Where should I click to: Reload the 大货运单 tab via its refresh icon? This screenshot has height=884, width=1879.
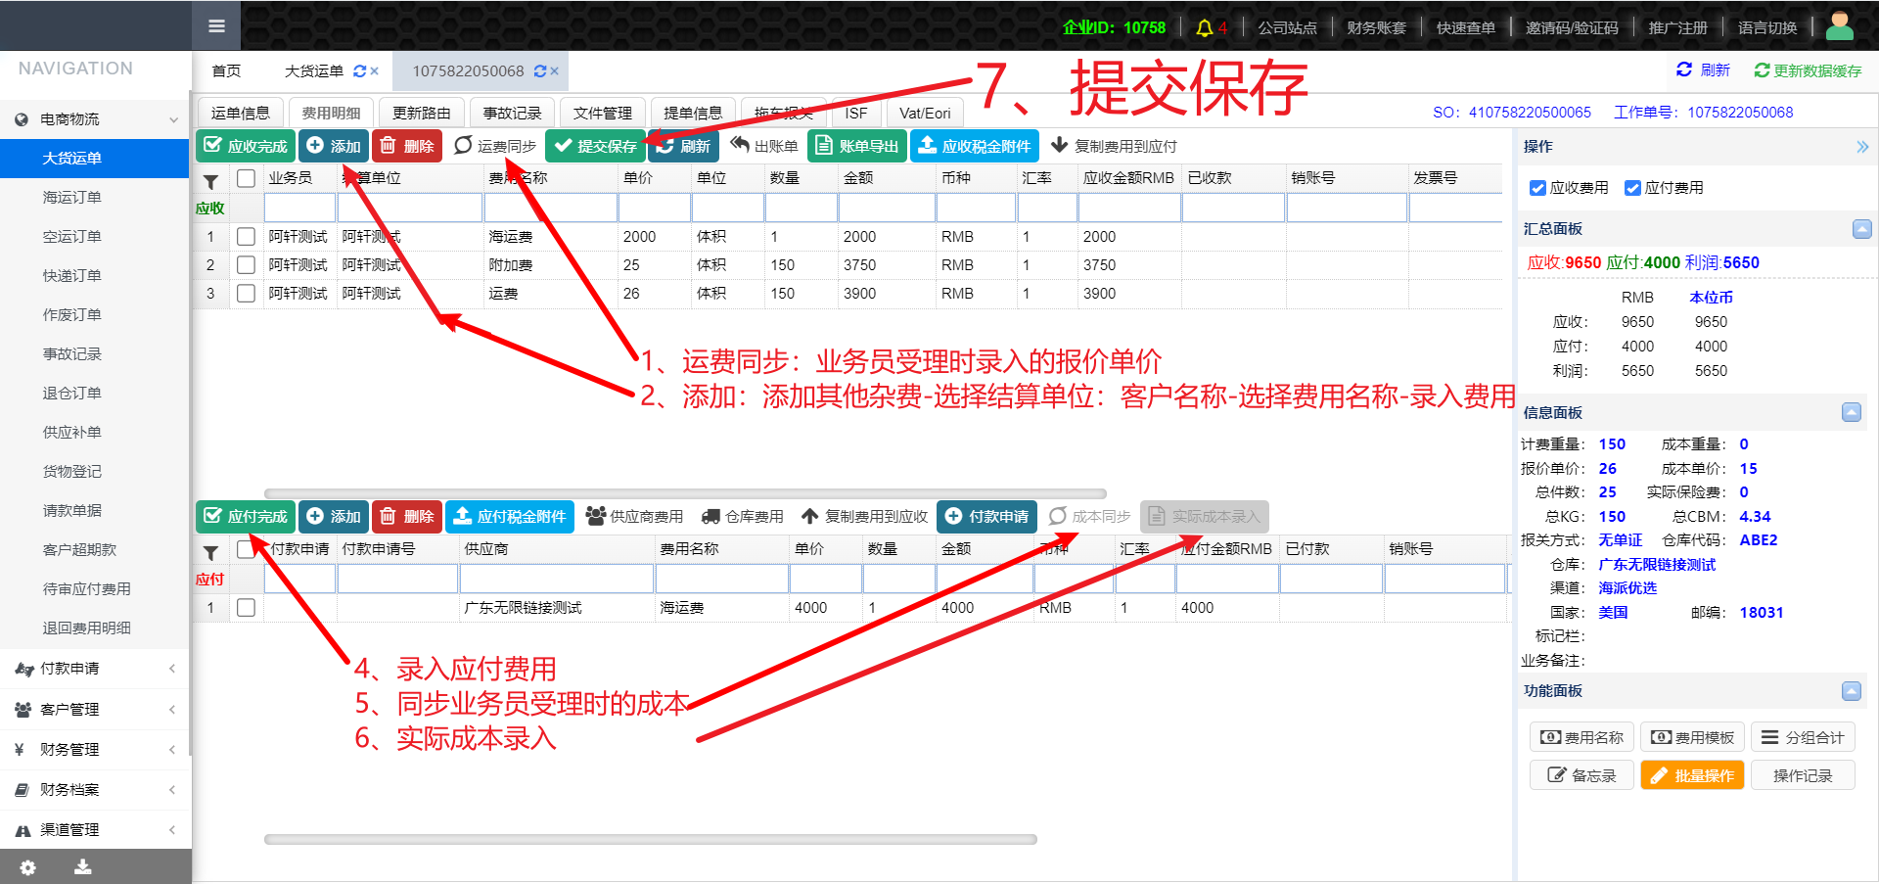(x=360, y=71)
